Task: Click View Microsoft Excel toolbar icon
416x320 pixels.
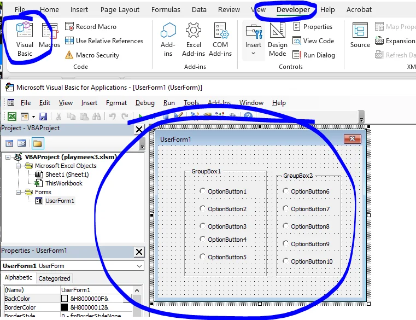Action: tap(11, 117)
